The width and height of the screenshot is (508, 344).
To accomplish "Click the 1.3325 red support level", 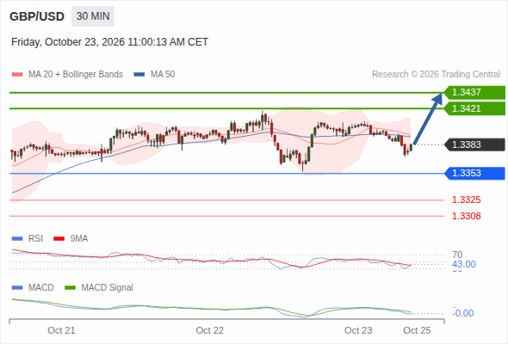I will pyautogui.click(x=466, y=200).
